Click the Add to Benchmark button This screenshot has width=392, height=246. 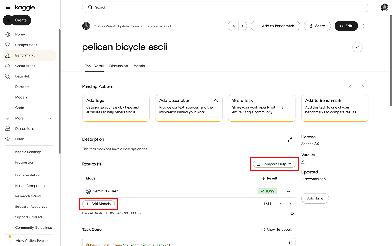(x=275, y=26)
